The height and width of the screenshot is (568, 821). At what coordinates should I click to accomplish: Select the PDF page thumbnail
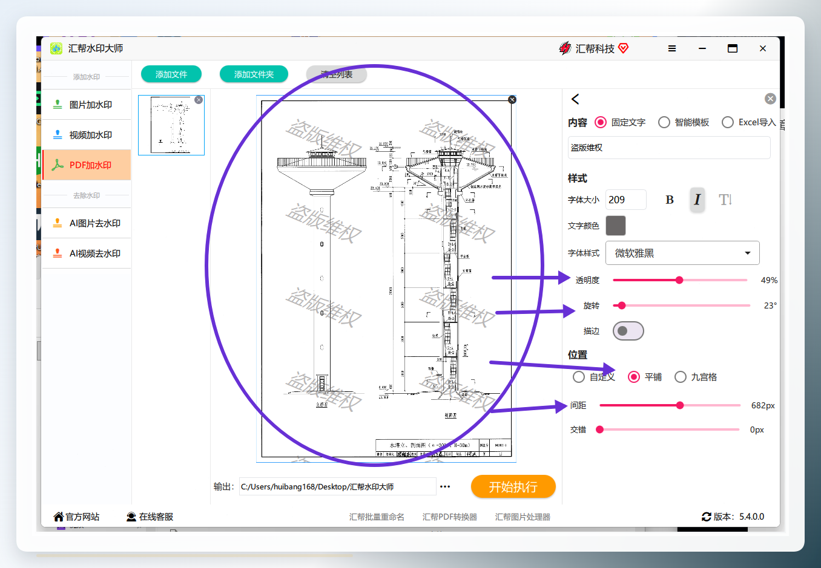click(x=171, y=125)
